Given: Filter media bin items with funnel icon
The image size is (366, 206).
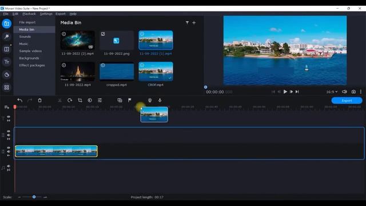Looking at the screenshot, I should [187, 23].
